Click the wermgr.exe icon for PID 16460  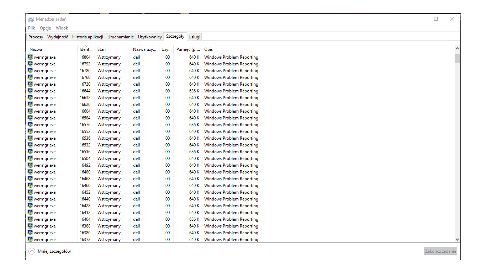[x=30, y=185]
